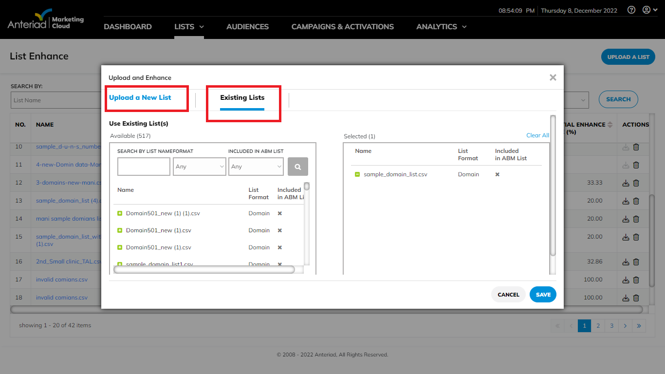
Task: Open the ANALYTICS menu item
Action: point(437,27)
